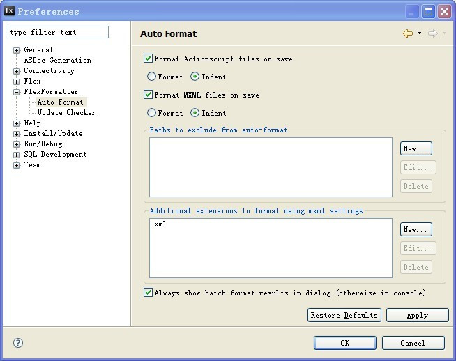Click New button for additional extensions
This screenshot has height=361, width=456.
pos(416,229)
